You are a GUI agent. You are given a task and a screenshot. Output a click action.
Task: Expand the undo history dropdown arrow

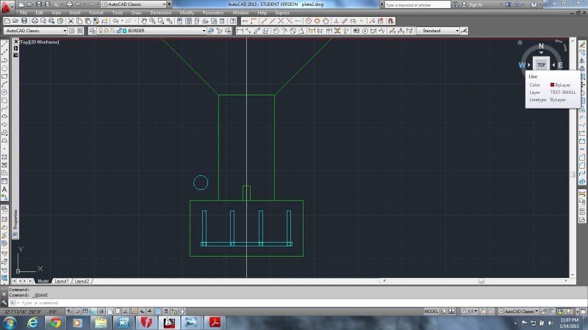tap(122, 21)
